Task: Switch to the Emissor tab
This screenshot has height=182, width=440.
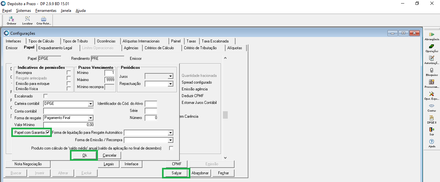Action: 12,48
